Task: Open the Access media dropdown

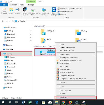Action: (x=25, y=12)
